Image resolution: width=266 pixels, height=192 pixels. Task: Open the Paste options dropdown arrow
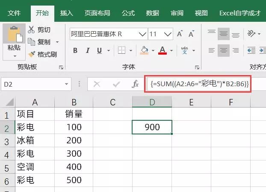15,56
